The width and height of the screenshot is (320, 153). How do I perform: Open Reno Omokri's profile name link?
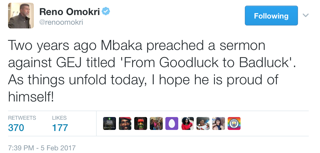[70, 12]
